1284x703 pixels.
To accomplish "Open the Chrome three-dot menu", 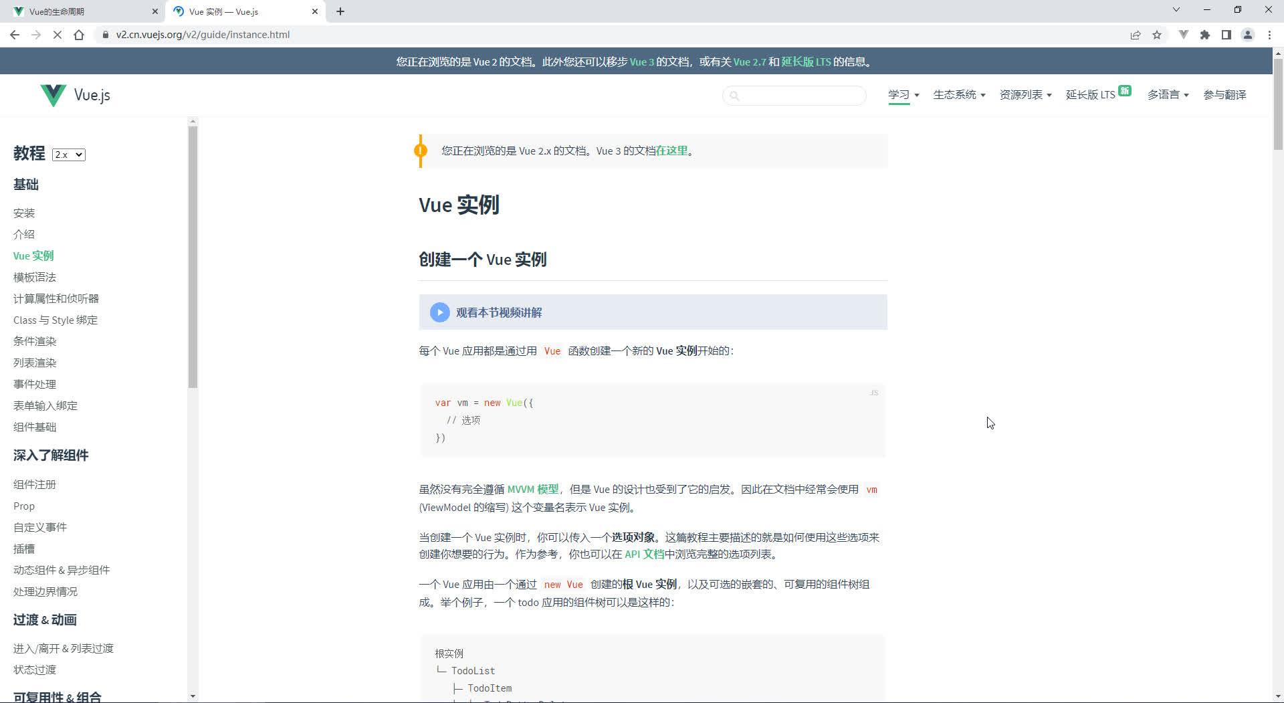I will (1270, 35).
